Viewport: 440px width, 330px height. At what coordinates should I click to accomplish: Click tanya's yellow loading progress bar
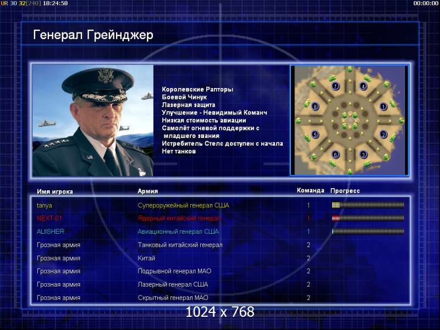(368, 205)
